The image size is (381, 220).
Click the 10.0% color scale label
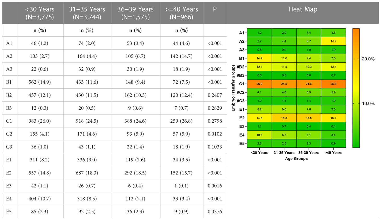coord(368,104)
